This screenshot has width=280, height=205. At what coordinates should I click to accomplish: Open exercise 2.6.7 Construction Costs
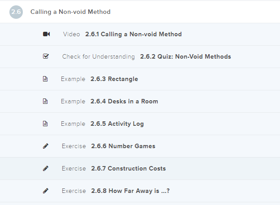(x=128, y=168)
